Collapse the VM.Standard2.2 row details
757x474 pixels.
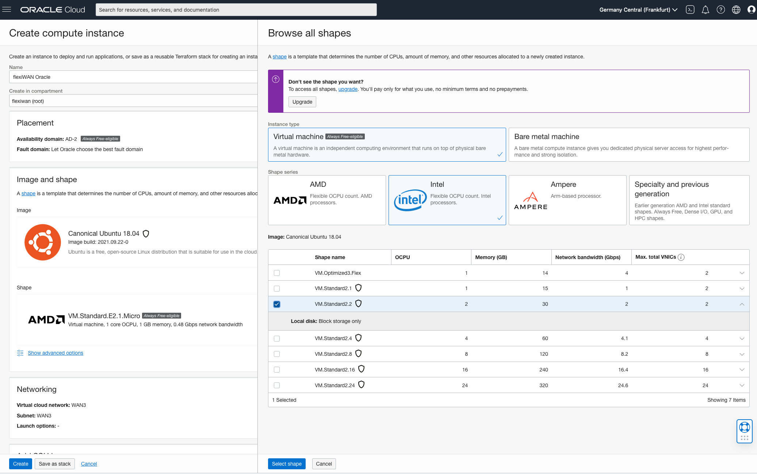click(742, 304)
